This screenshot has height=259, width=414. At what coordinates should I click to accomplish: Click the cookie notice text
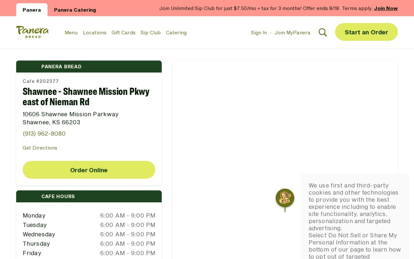coord(355,221)
